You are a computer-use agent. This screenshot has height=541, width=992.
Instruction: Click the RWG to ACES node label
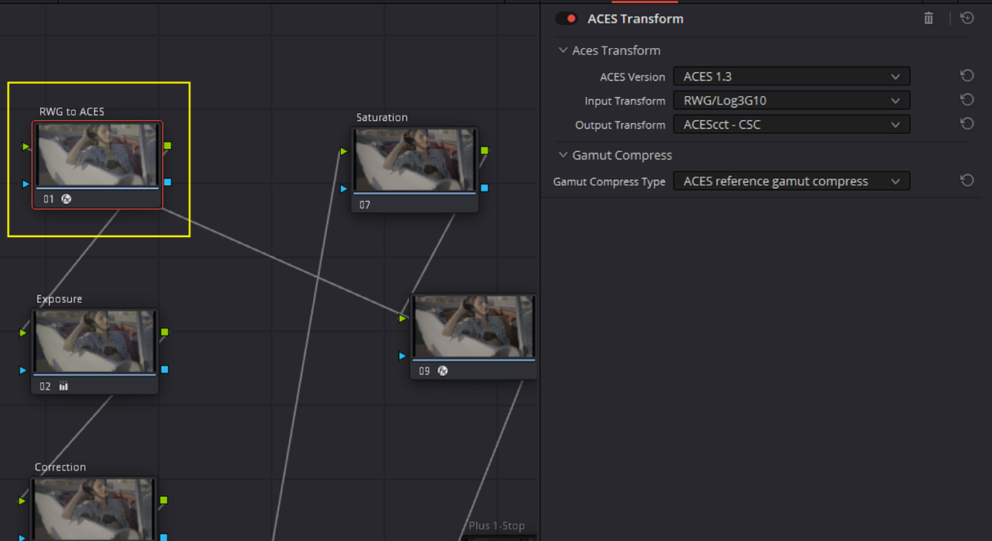(72, 112)
